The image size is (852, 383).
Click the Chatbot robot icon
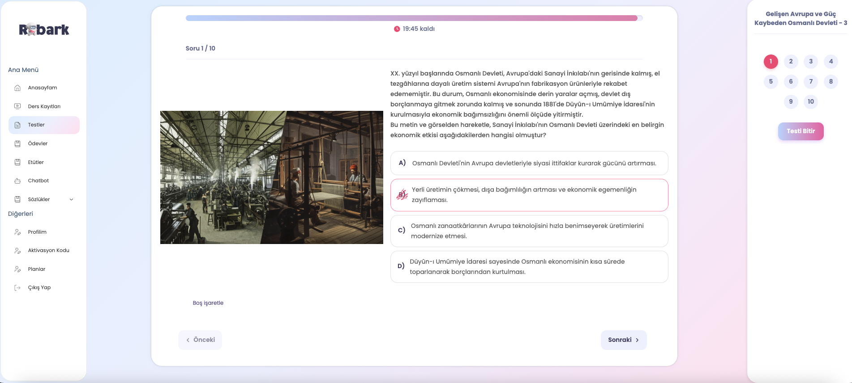point(17,181)
